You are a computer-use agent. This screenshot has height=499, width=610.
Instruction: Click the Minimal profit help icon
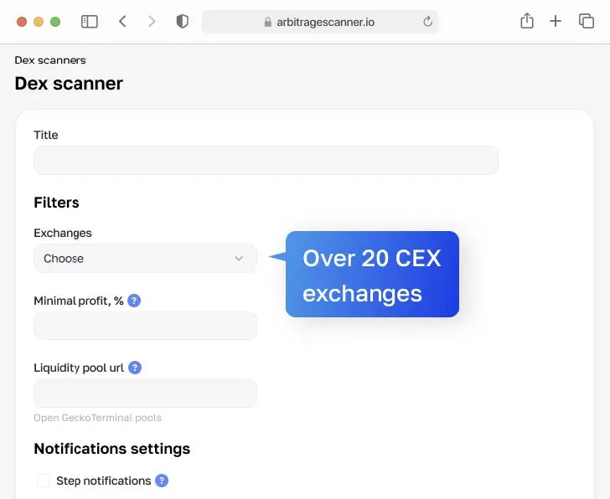click(134, 301)
